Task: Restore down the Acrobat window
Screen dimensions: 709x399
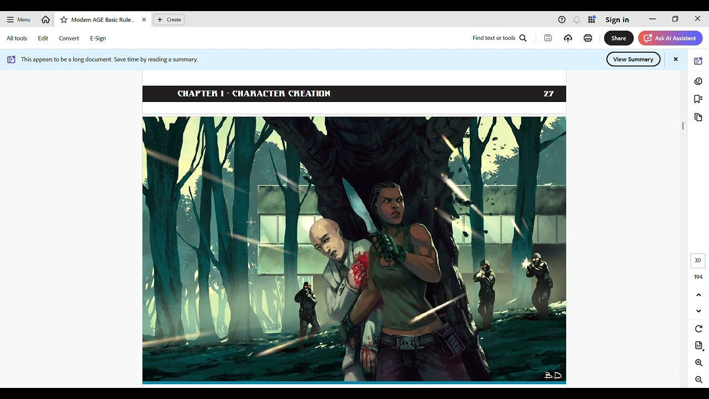Action: point(675,19)
